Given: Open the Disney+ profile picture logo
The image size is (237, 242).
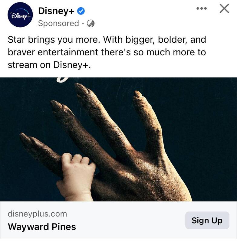Looking at the screenshot, I should click(20, 15).
